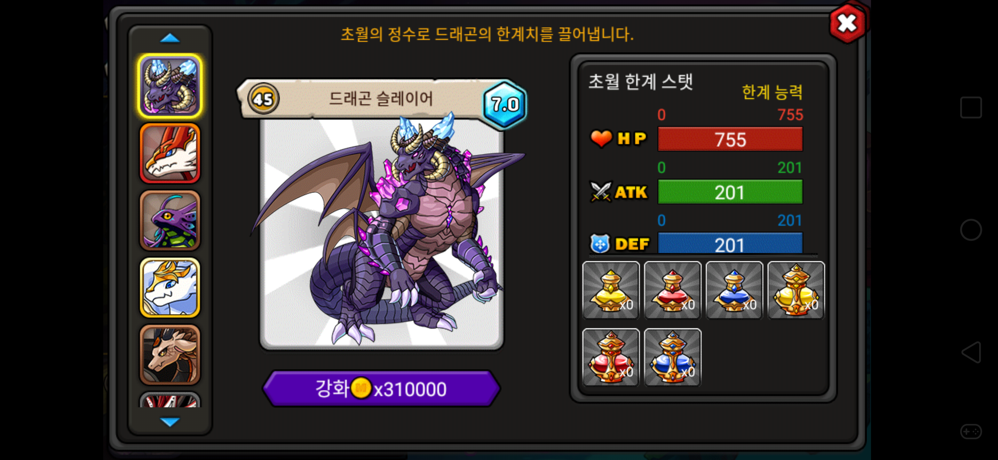
Task: Choose the purple sea serpent dragon icon
Action: click(x=170, y=220)
